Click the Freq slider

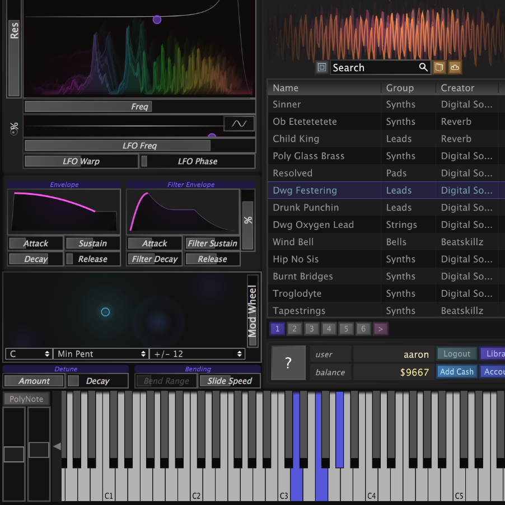click(x=138, y=106)
